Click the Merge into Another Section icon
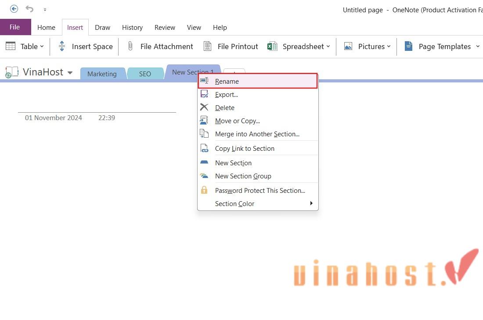The height and width of the screenshot is (320, 483). click(x=204, y=133)
